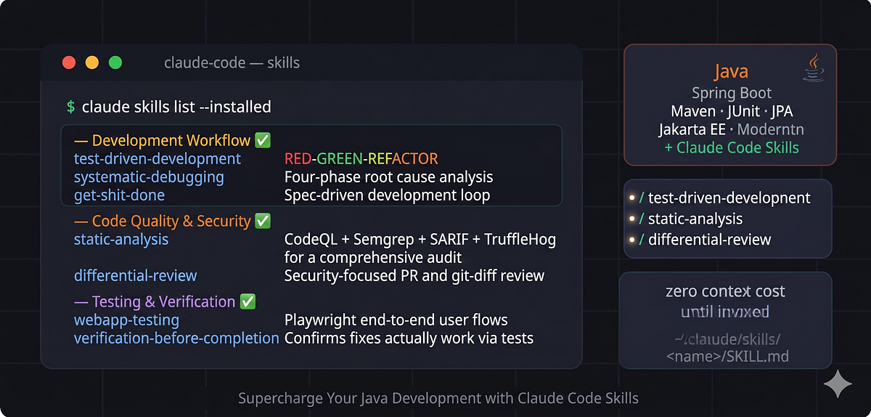Viewport: 871px width, 417px height.
Task: Click the 'Testing & Verification' section heading
Action: [164, 301]
